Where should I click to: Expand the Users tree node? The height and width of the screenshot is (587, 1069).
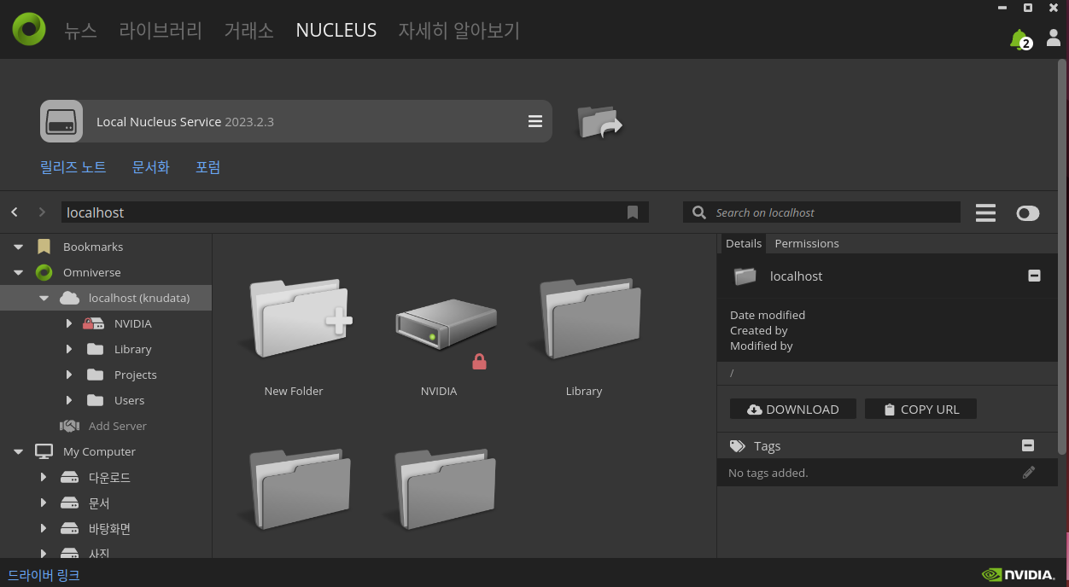tap(69, 400)
